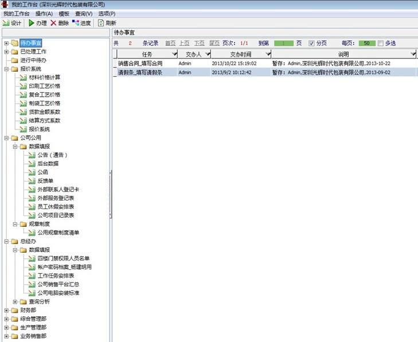Toggle the 分页 pagination checkbox
This screenshot has height=342, width=418.
312,43
